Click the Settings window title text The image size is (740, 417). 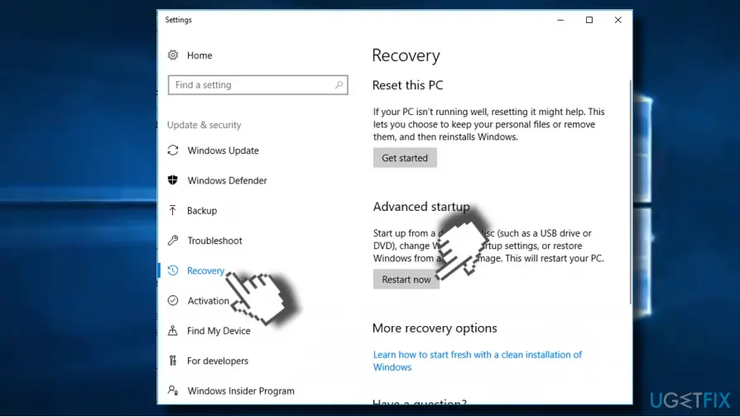click(179, 20)
